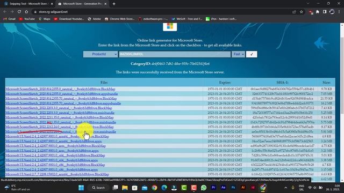This screenshot has width=344, height=193.
Task: Click the taskbar Search box
Action: pos(98,188)
